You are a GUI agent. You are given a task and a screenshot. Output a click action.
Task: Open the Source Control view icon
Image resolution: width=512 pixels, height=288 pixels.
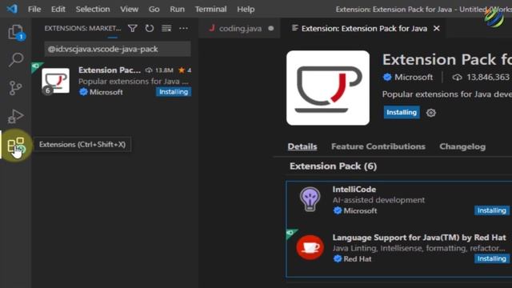pyautogui.click(x=15, y=88)
